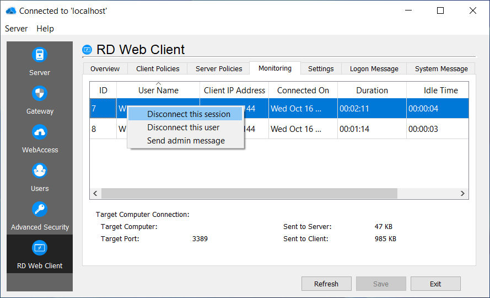Screen dimensions: 490x298
Task: Sort by User Name column header
Action: (158, 90)
